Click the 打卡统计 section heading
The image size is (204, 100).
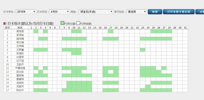[31, 23]
